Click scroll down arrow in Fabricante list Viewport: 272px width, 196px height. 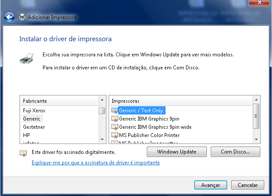pyautogui.click(x=102, y=139)
